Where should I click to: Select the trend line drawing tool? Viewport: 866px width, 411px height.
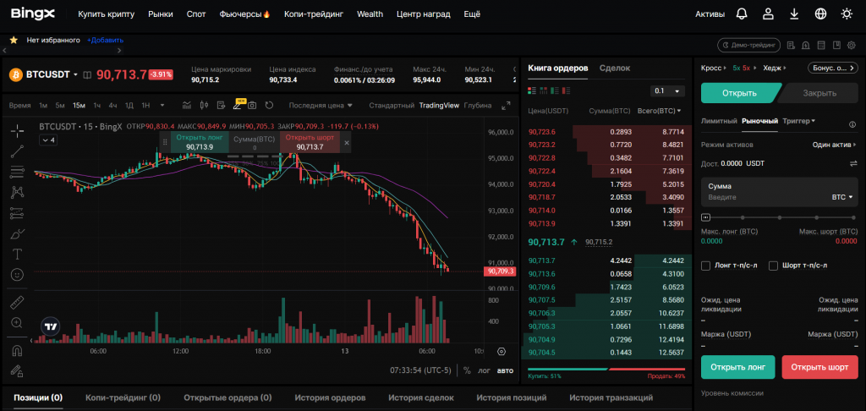pyautogui.click(x=17, y=151)
